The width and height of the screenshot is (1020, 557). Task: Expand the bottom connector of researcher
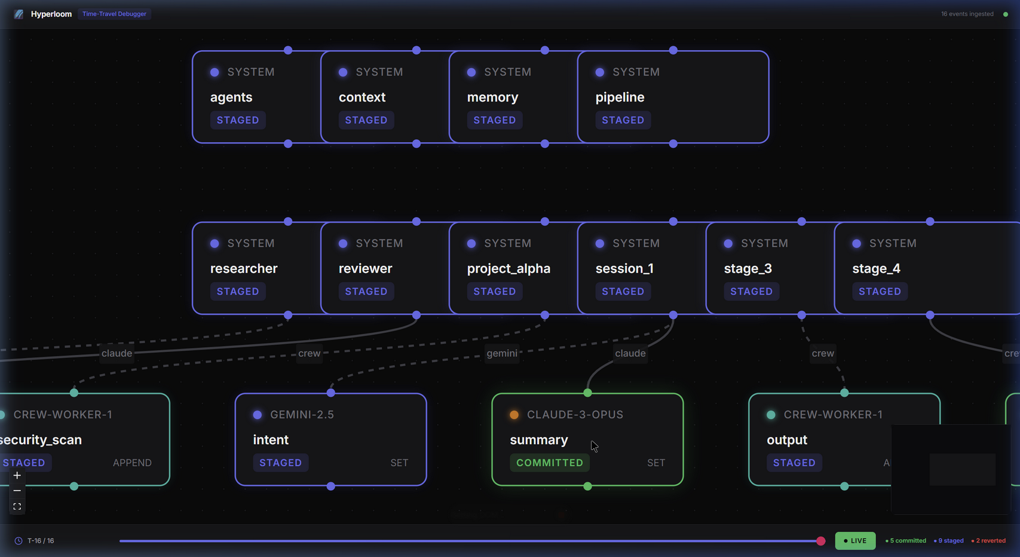point(288,315)
